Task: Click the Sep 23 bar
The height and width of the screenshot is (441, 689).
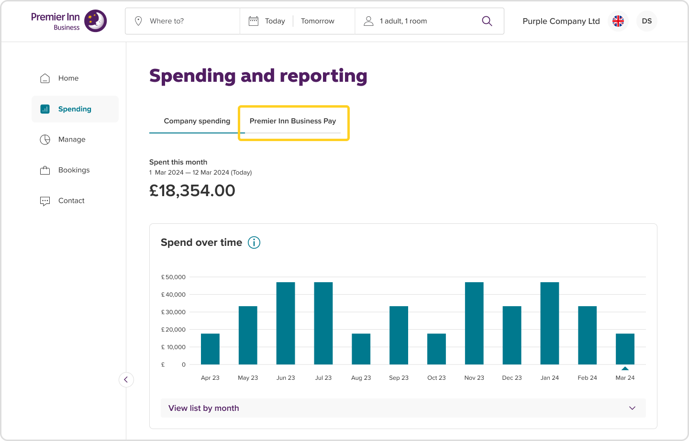Action: 399,335
